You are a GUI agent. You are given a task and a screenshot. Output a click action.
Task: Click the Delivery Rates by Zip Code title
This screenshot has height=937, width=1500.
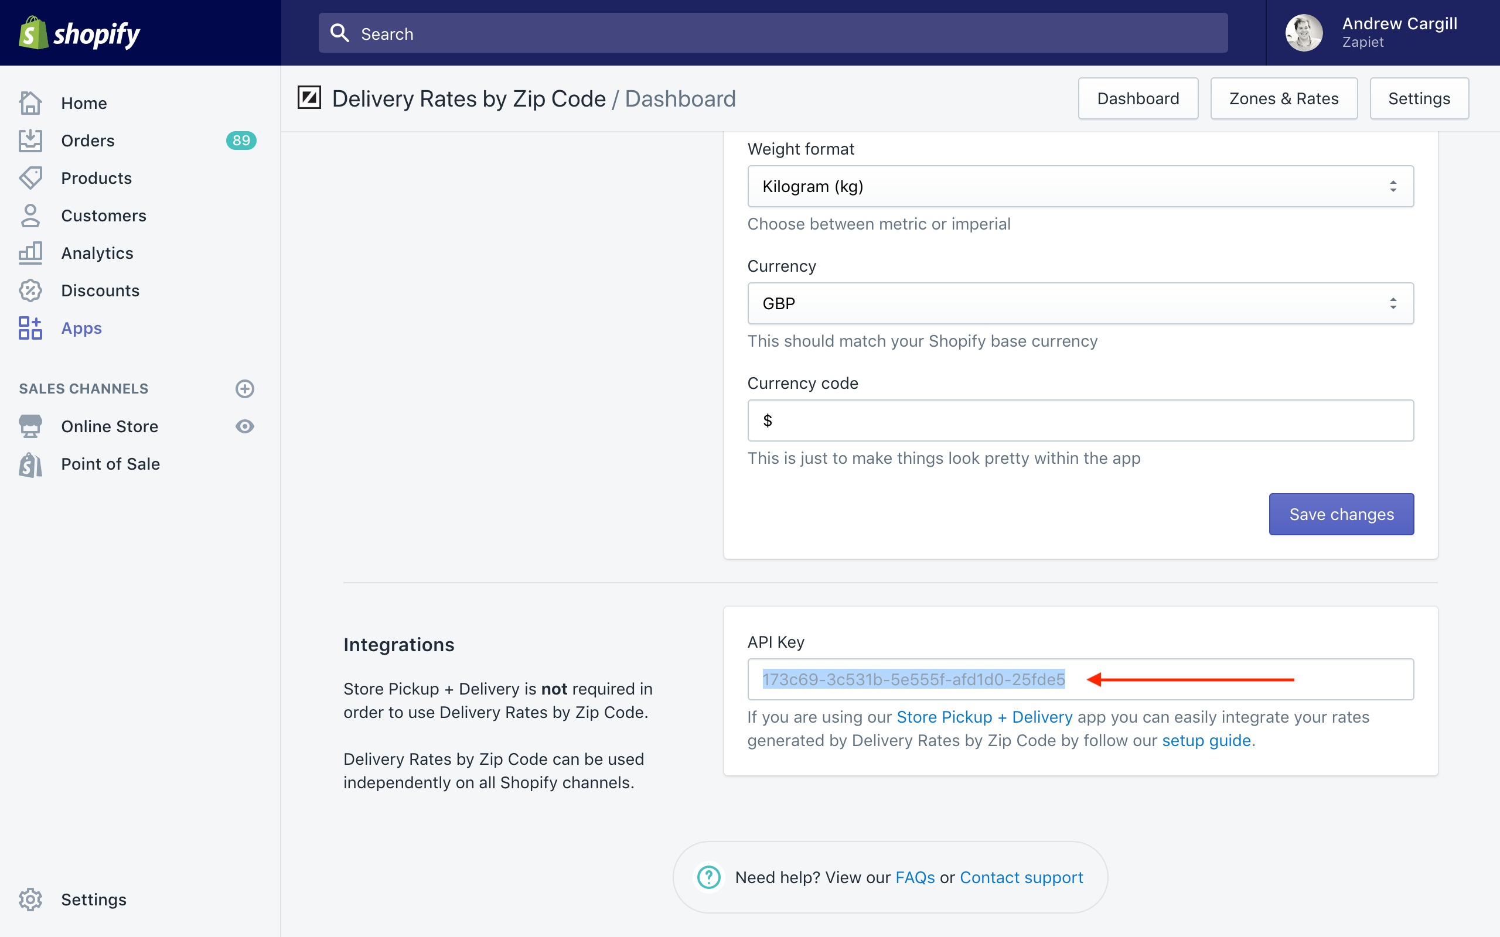tap(469, 98)
